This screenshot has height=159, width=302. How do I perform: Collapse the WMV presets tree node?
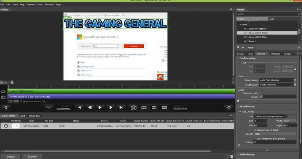pos(241,25)
